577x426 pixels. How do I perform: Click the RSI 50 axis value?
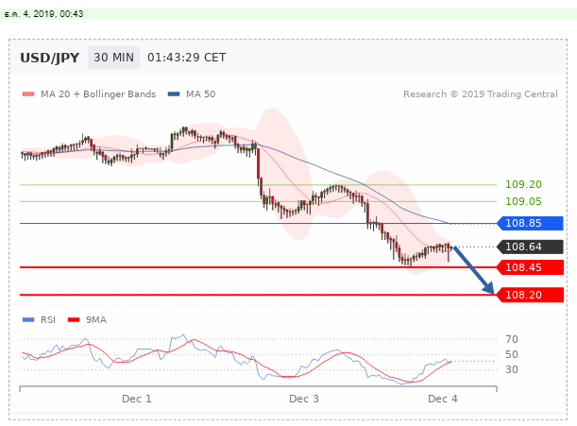pos(512,354)
